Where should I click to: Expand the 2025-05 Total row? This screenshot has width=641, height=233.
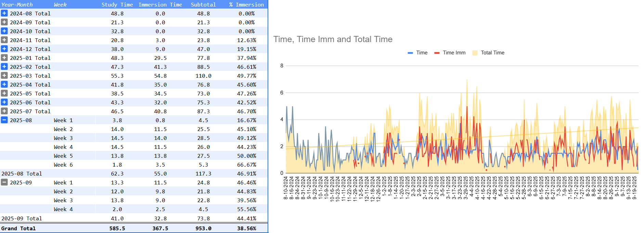4,93
